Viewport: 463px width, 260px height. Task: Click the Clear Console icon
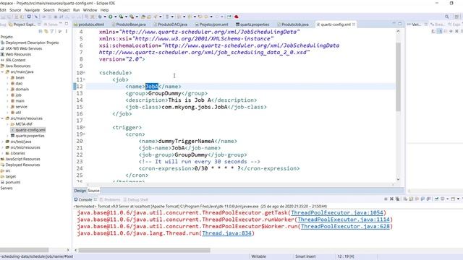coord(405,199)
